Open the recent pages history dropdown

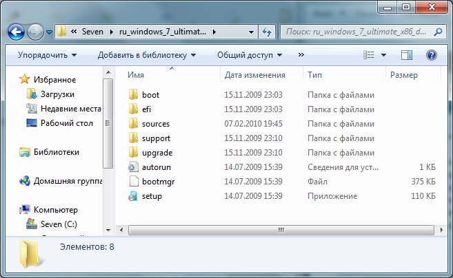coord(49,32)
